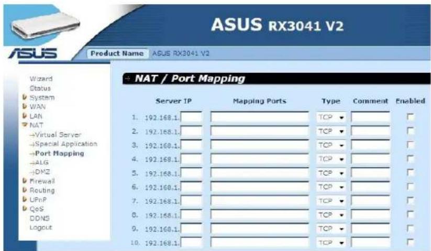
Task: Click the Product Name label
Action: (x=117, y=53)
